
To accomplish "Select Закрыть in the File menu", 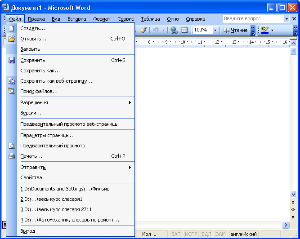I will pyautogui.click(x=71, y=49).
